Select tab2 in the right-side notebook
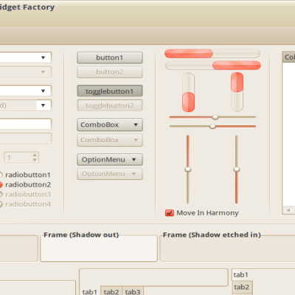This screenshot has width=295, height=295. [x=242, y=287]
